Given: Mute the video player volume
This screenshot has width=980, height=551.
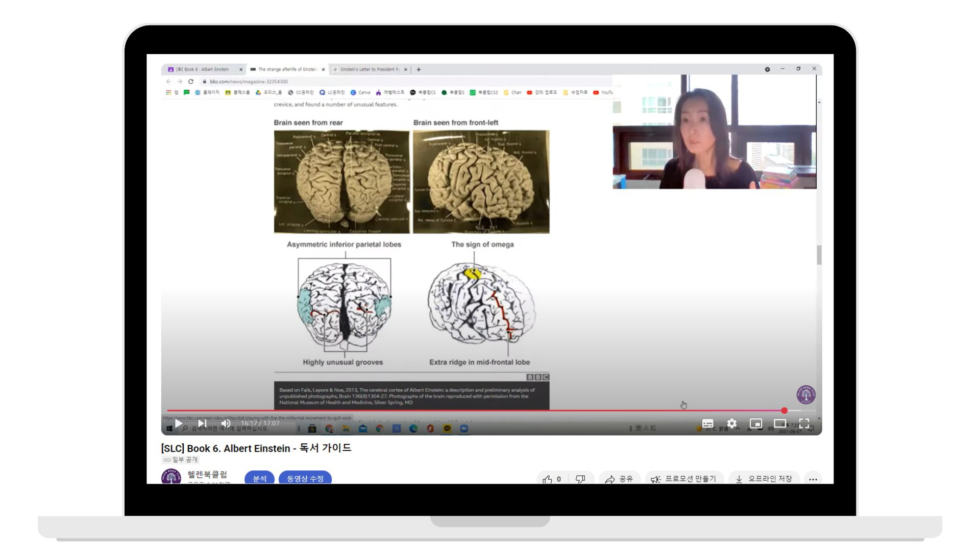Looking at the screenshot, I should click(226, 423).
